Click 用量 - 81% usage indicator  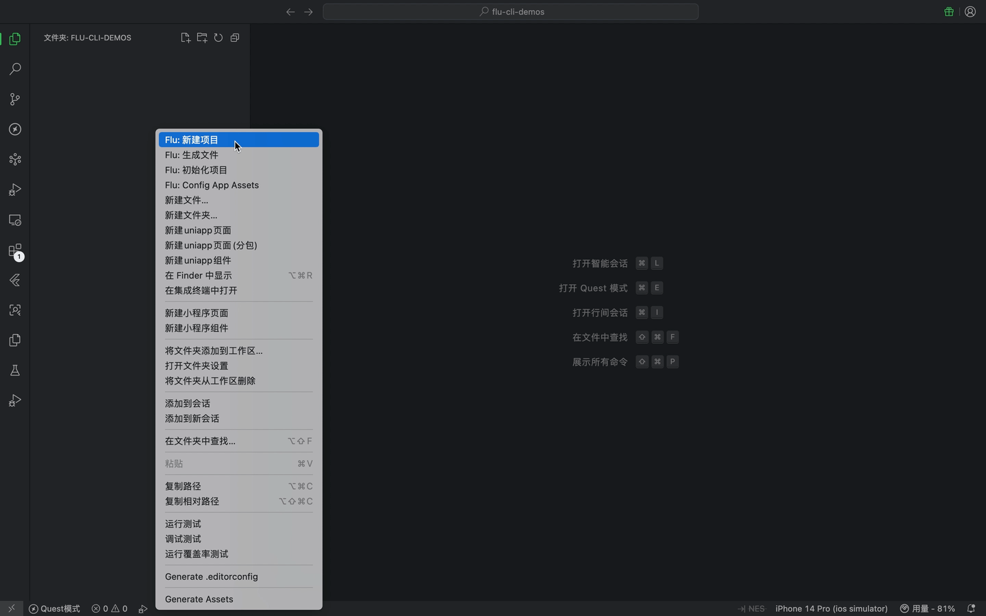927,608
